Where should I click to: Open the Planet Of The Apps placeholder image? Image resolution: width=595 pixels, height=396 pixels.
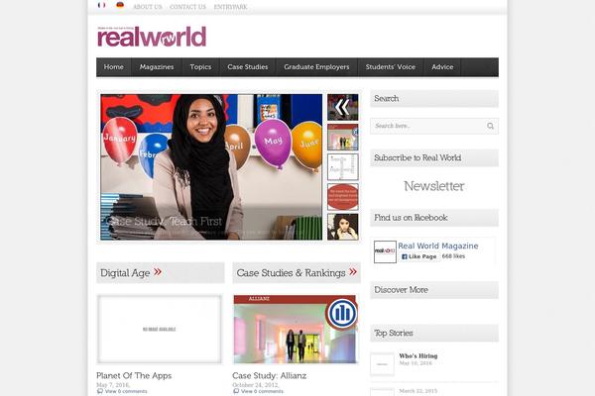160,329
